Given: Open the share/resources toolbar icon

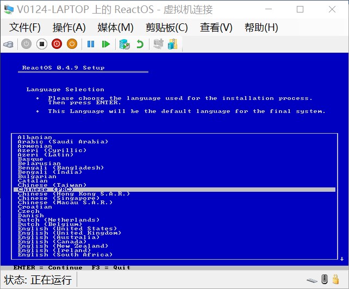Looking at the screenshot, I should [173, 44].
